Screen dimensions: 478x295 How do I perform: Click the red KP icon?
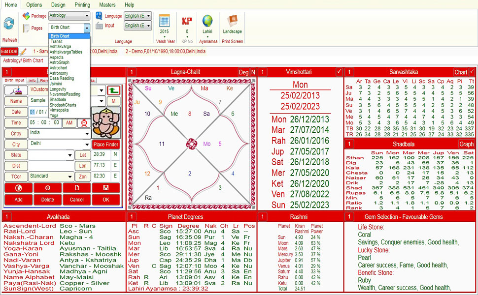click(x=187, y=21)
